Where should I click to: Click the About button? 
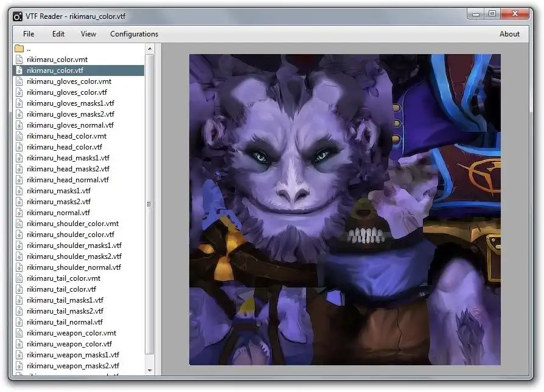509,34
